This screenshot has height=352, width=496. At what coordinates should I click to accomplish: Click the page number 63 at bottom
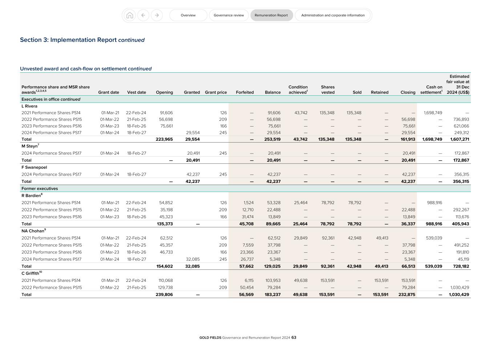(294, 337)
